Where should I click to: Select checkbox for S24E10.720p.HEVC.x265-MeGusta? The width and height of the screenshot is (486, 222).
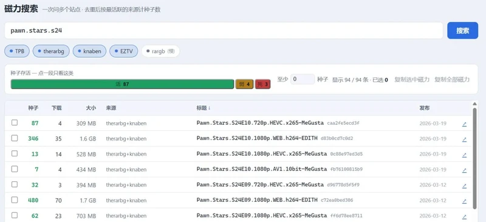point(15,123)
